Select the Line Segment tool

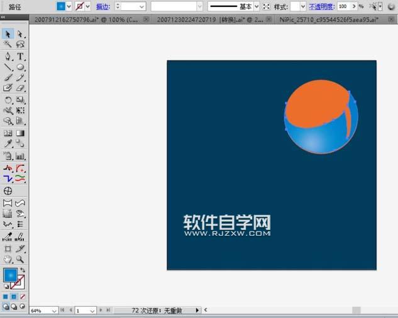pos(8,67)
